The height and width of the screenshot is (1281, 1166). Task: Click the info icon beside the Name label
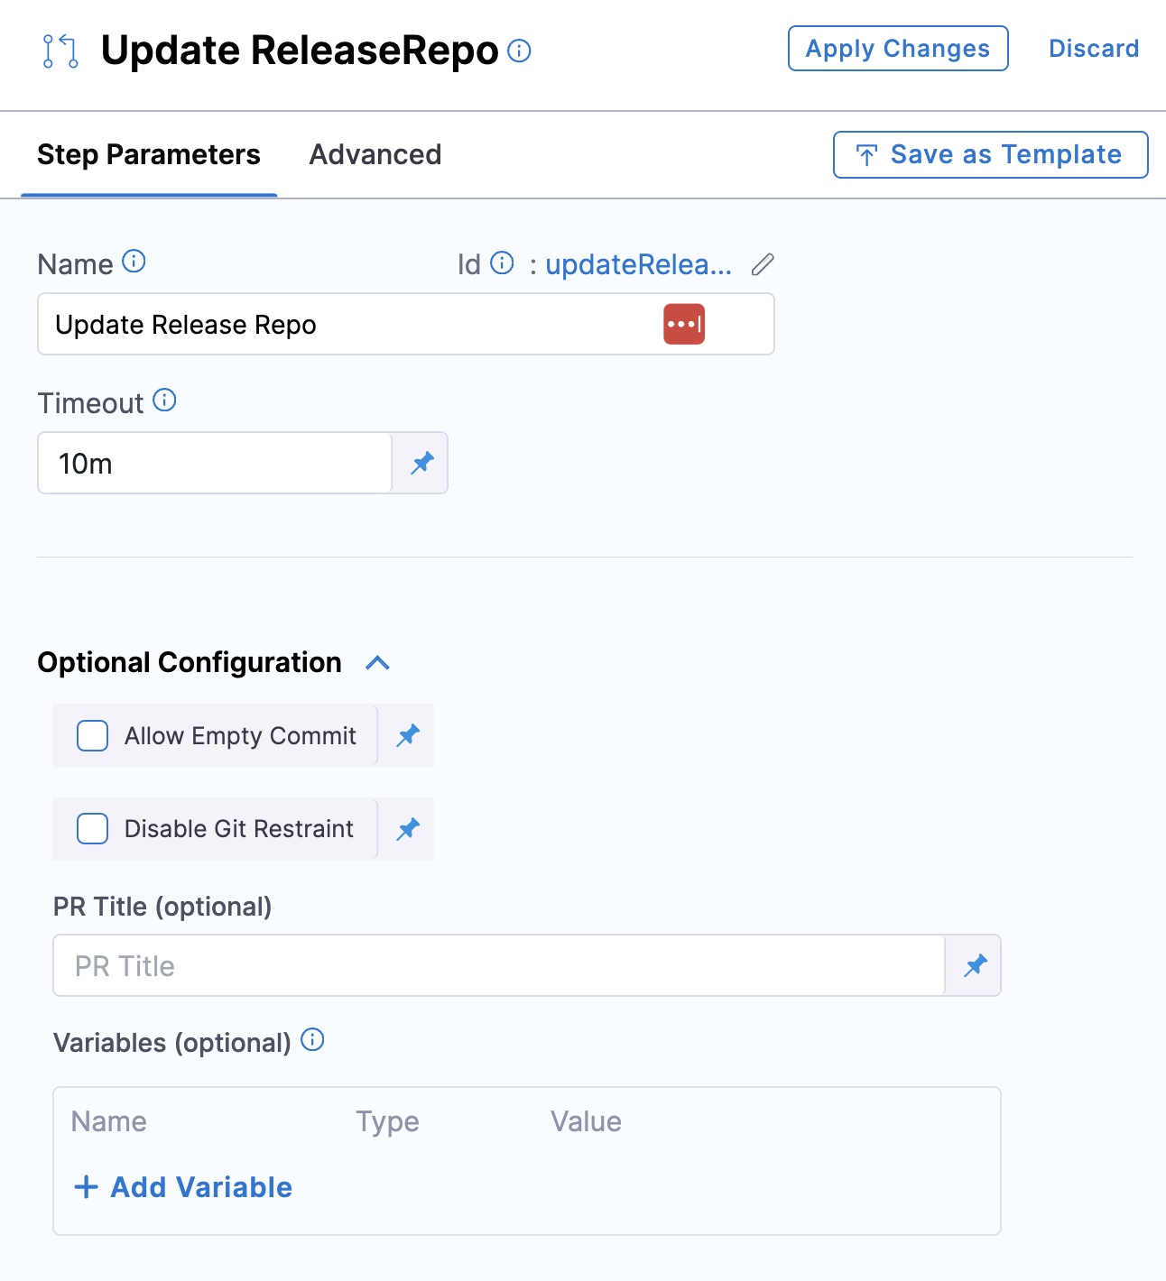(x=134, y=262)
